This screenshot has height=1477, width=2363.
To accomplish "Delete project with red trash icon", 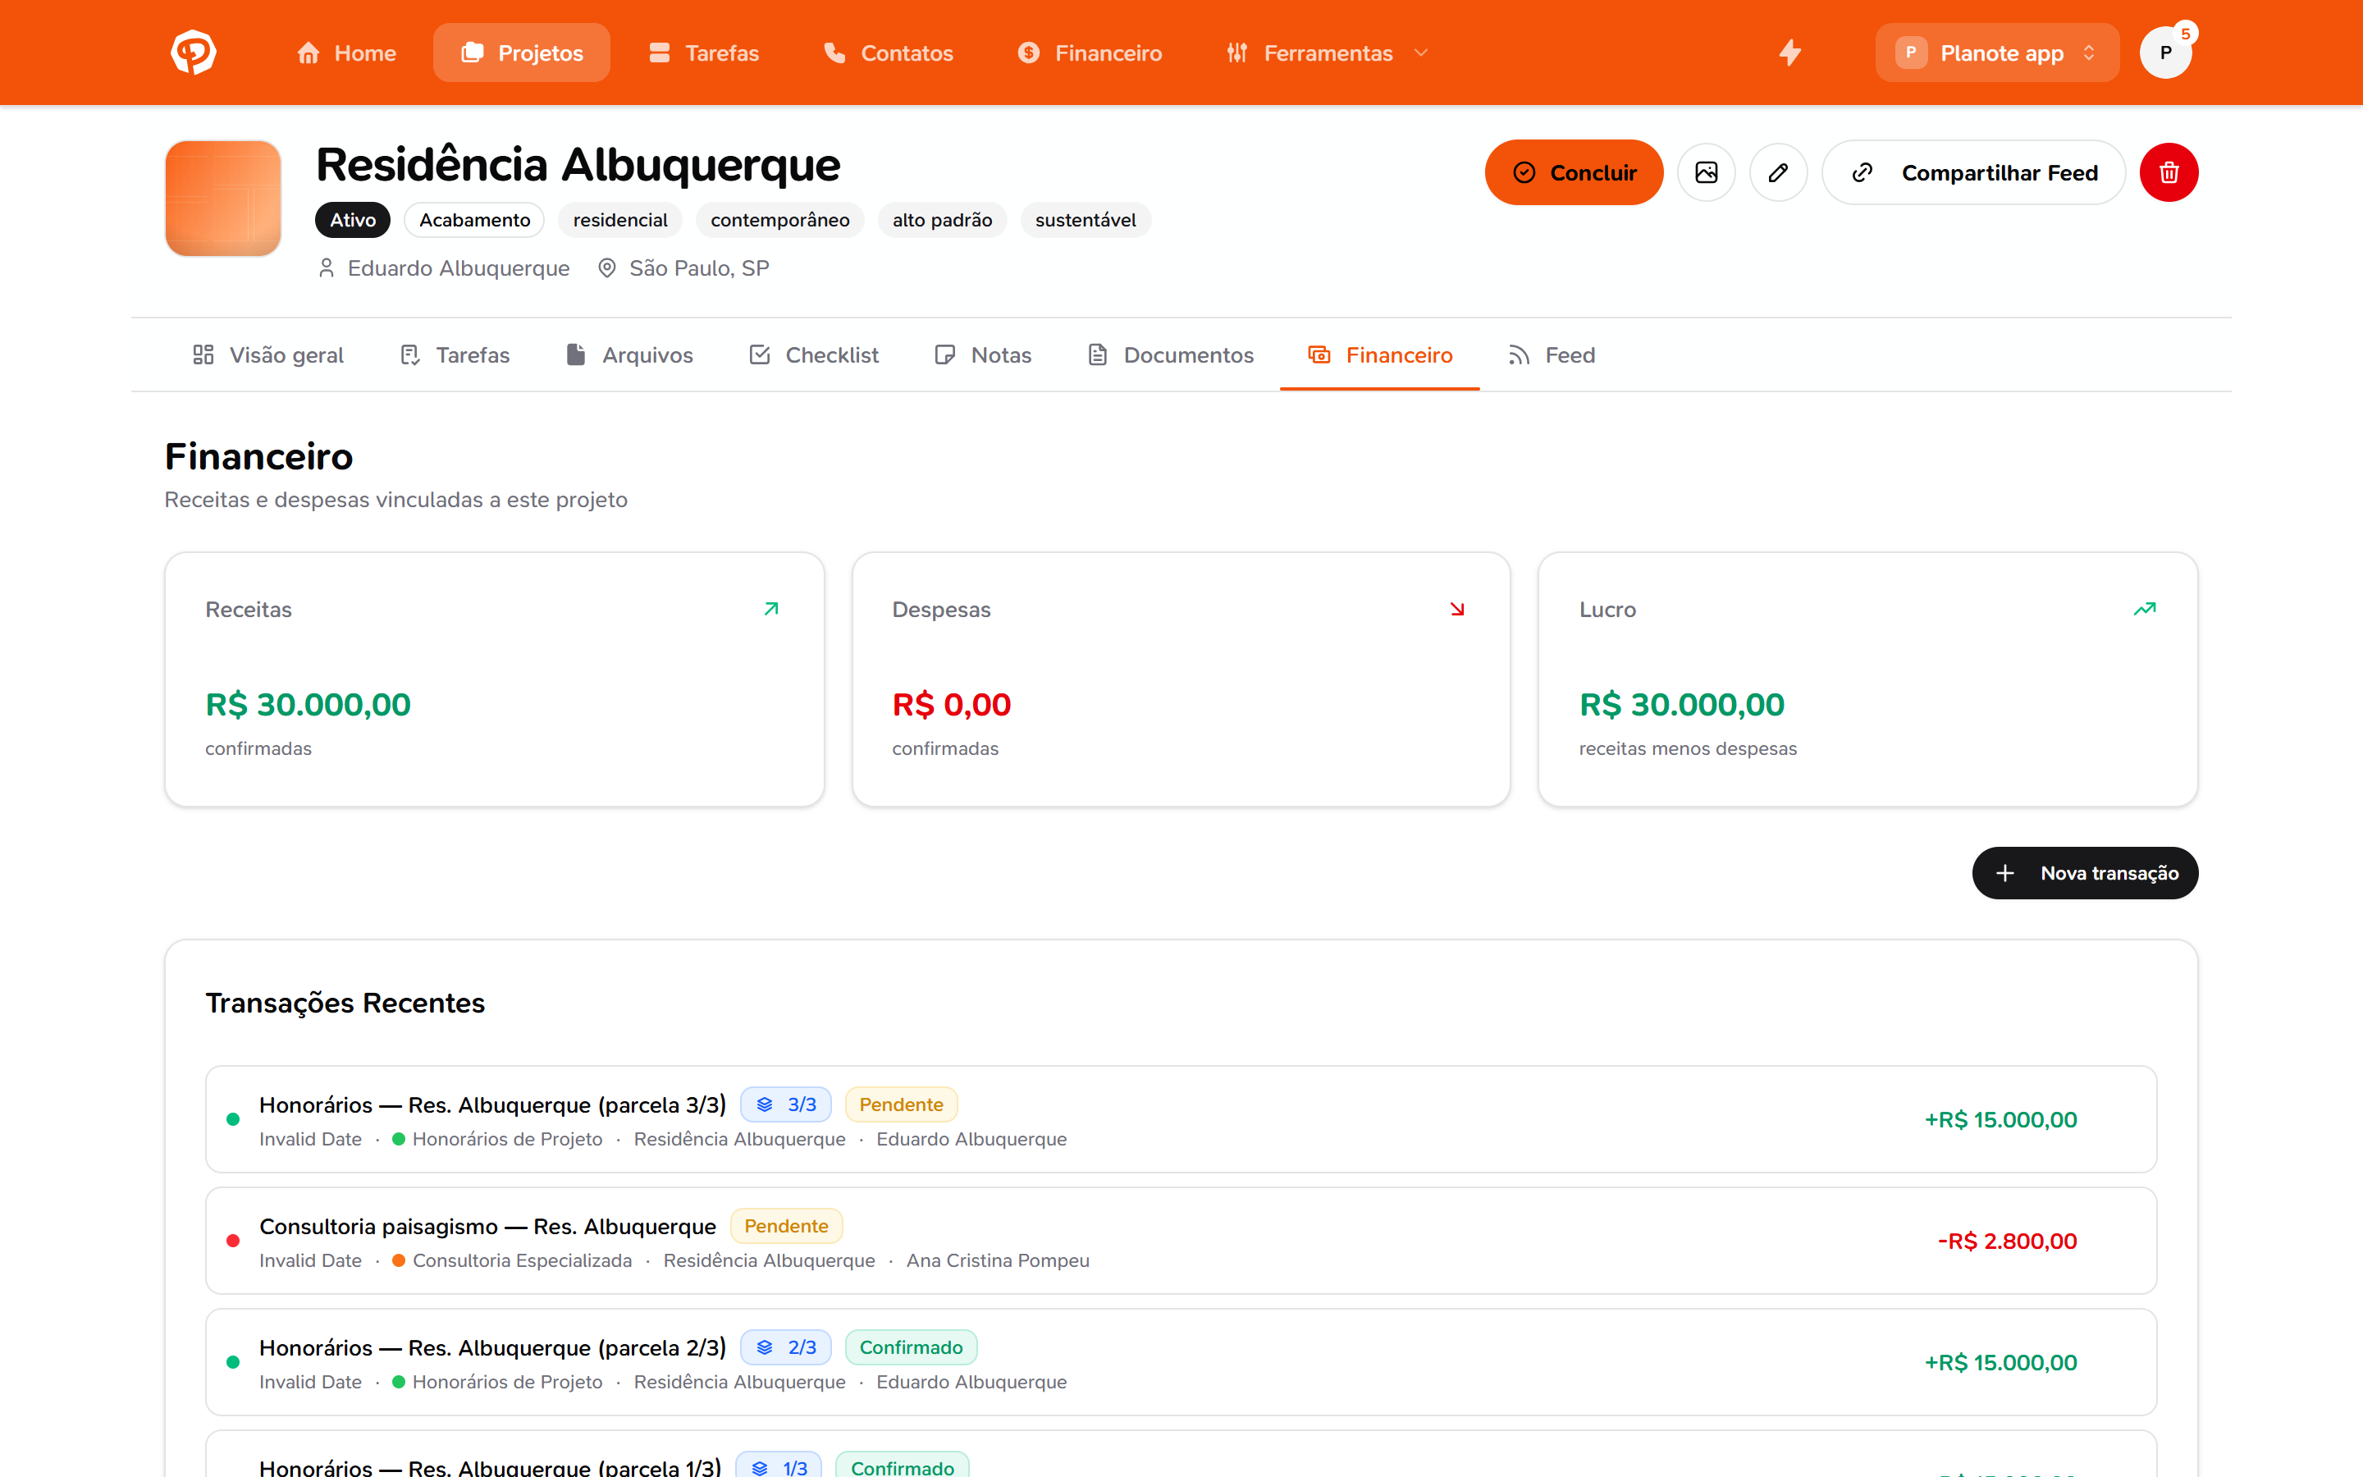I will (2169, 173).
